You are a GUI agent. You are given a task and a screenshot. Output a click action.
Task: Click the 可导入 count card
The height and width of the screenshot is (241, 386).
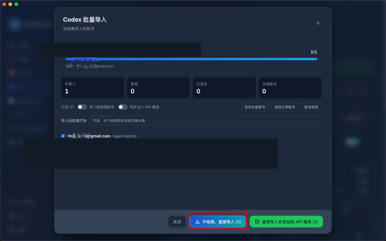pyautogui.click(x=93, y=88)
